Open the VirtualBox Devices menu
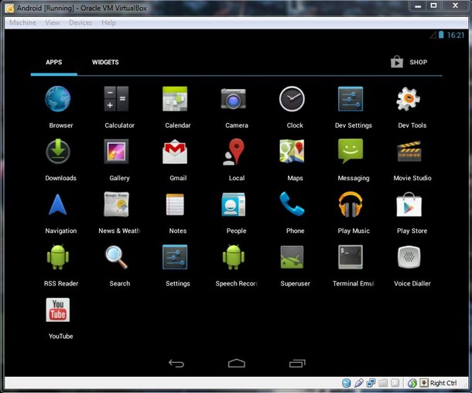Image resolution: width=472 pixels, height=393 pixels. click(x=80, y=22)
